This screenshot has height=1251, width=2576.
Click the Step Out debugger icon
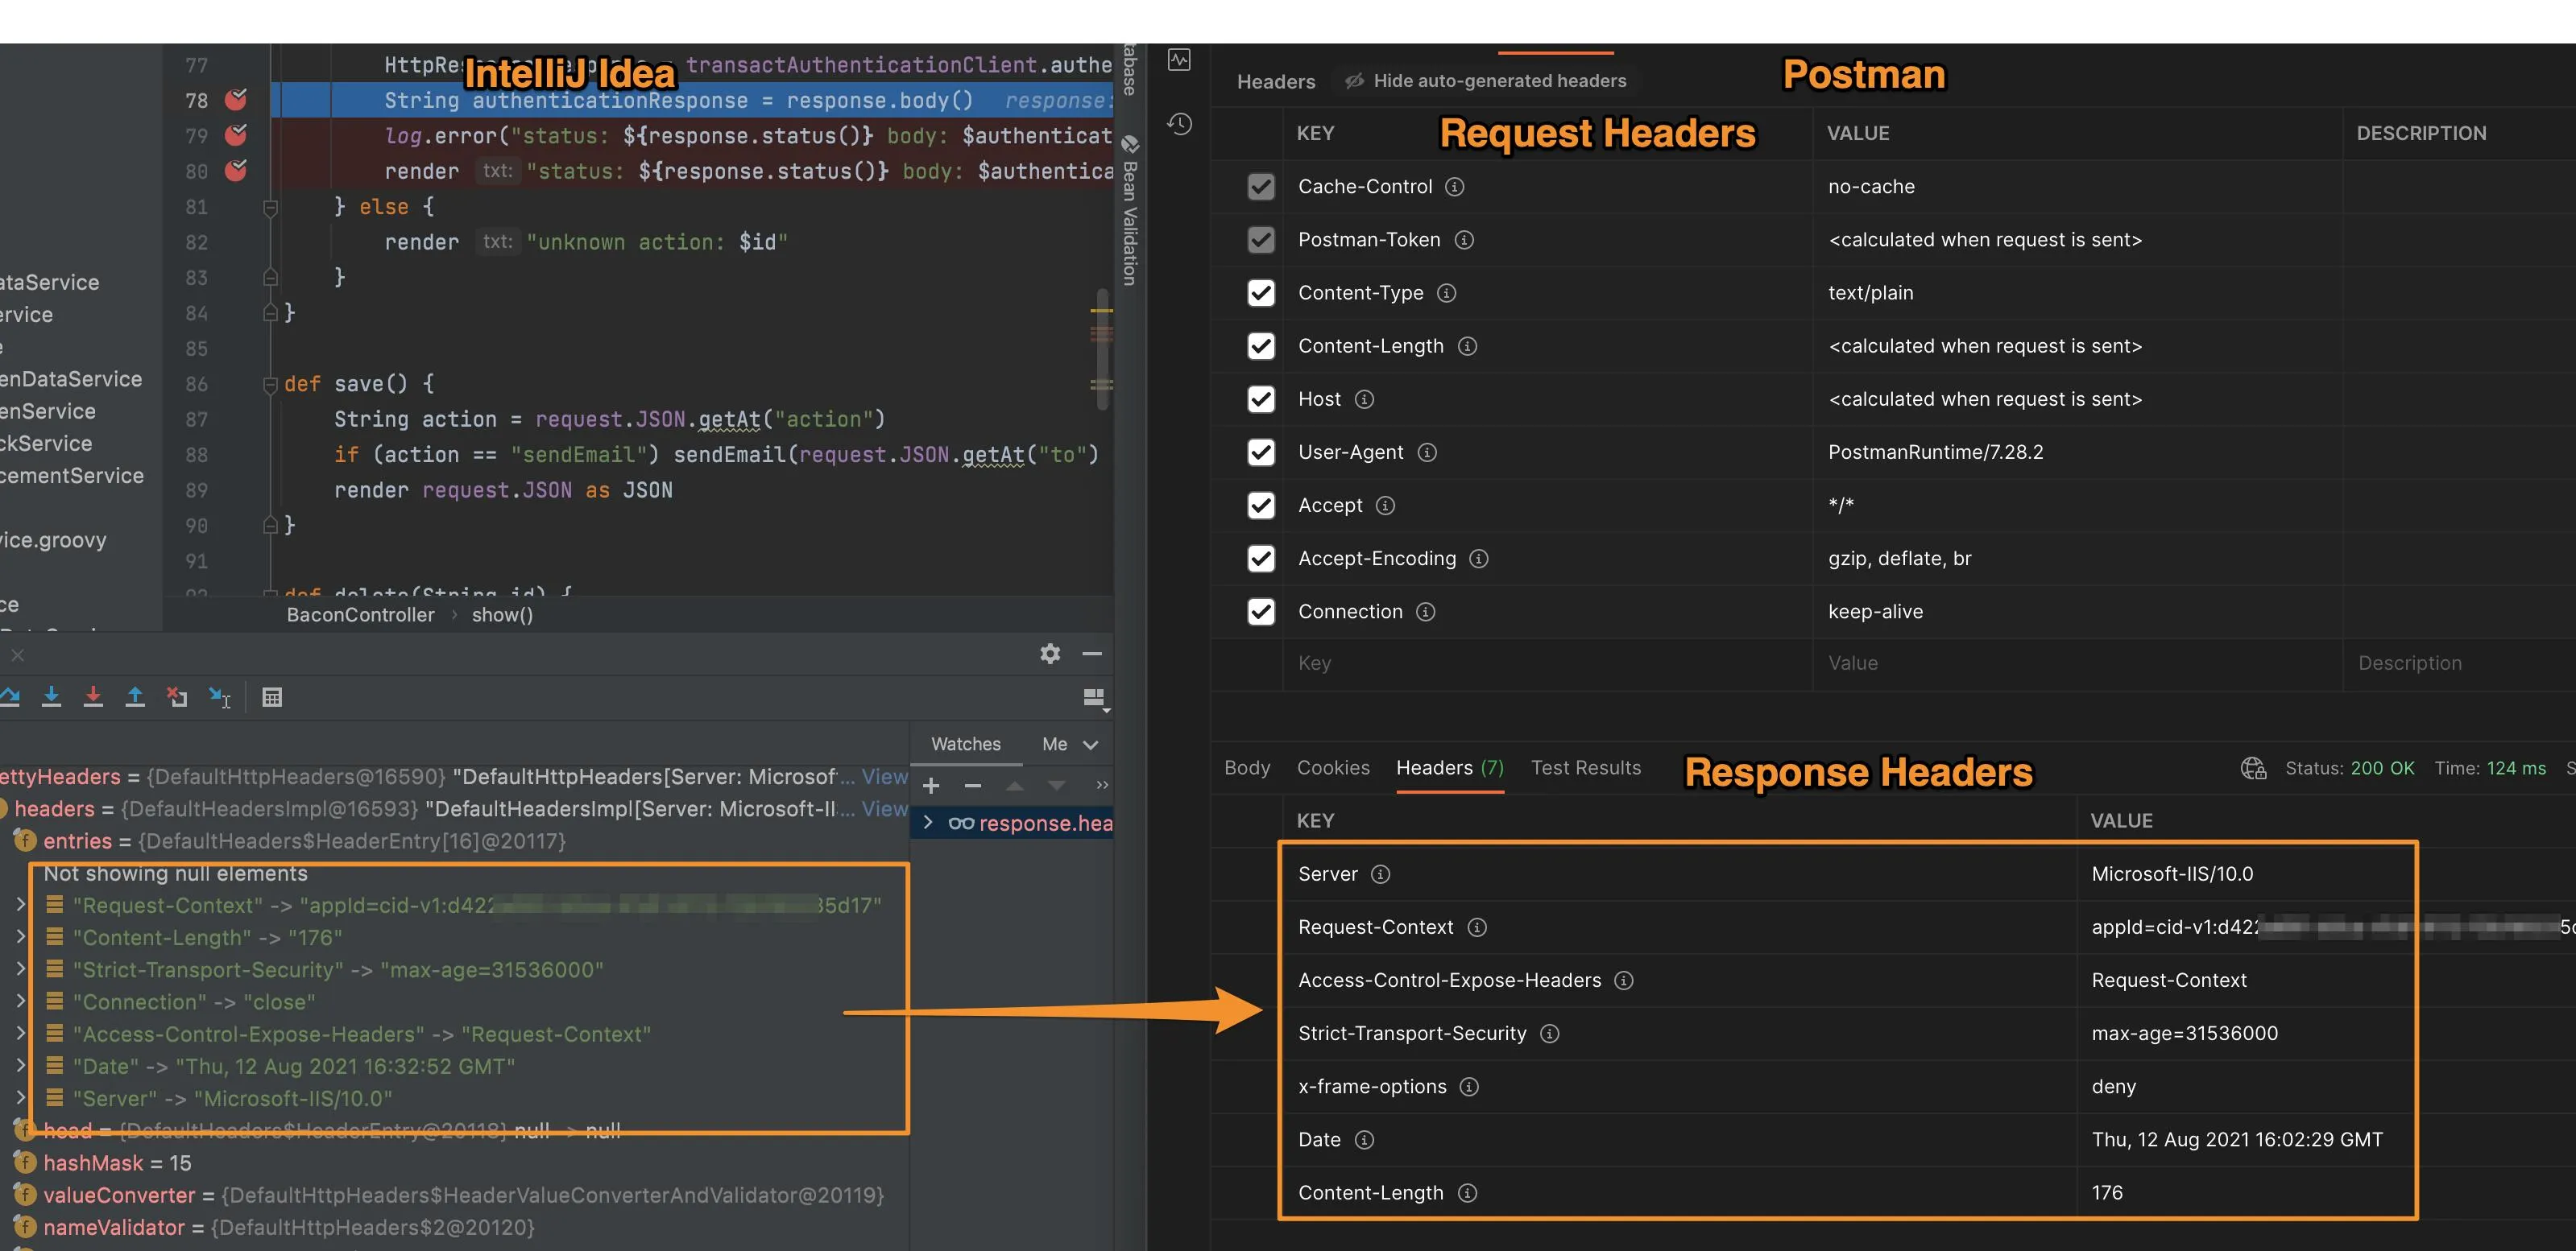coord(135,696)
